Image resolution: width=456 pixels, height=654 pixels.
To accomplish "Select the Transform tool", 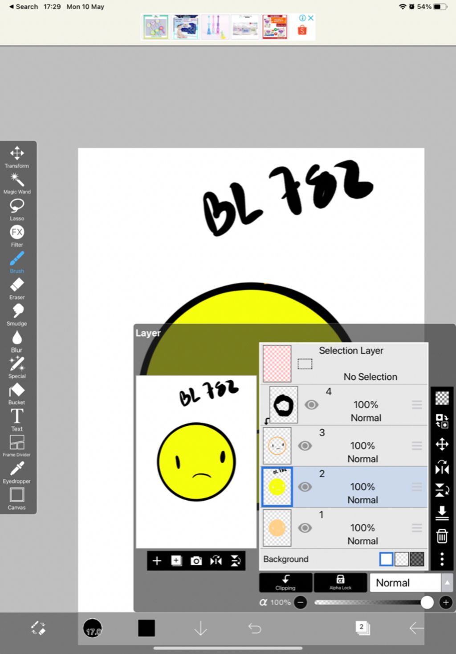I will tap(17, 157).
